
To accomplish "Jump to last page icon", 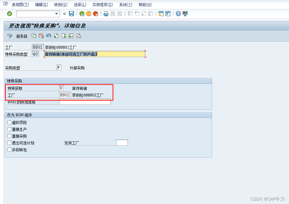I will tap(151, 14).
